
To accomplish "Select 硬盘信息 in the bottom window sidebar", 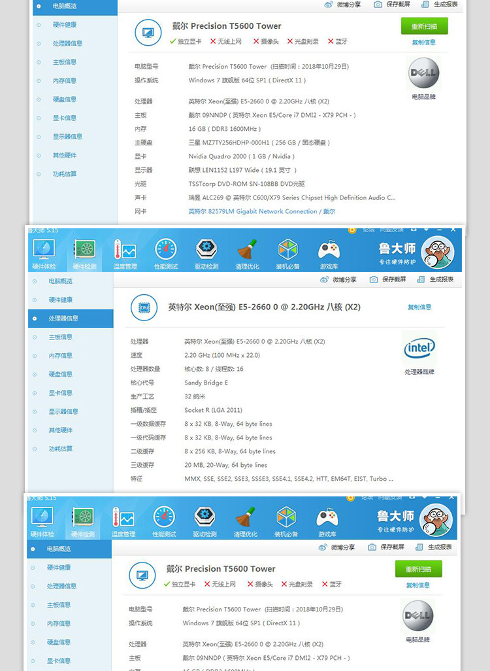I will (x=69, y=642).
